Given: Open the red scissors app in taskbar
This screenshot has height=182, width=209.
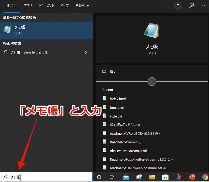Looking at the screenshot, I should click(x=178, y=177).
